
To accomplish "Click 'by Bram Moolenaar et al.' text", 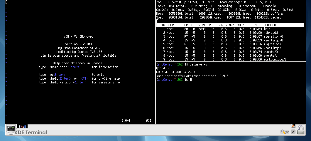I will click(x=79, y=48).
